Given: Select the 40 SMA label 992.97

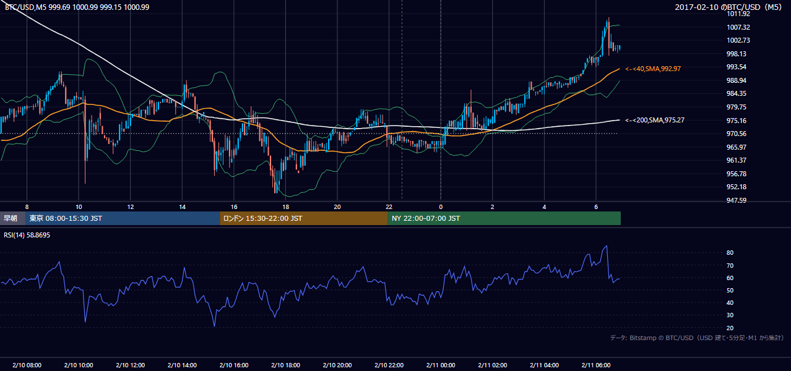Looking at the screenshot, I should pos(653,69).
